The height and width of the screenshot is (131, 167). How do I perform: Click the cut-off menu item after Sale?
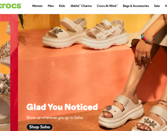tap(166, 6)
